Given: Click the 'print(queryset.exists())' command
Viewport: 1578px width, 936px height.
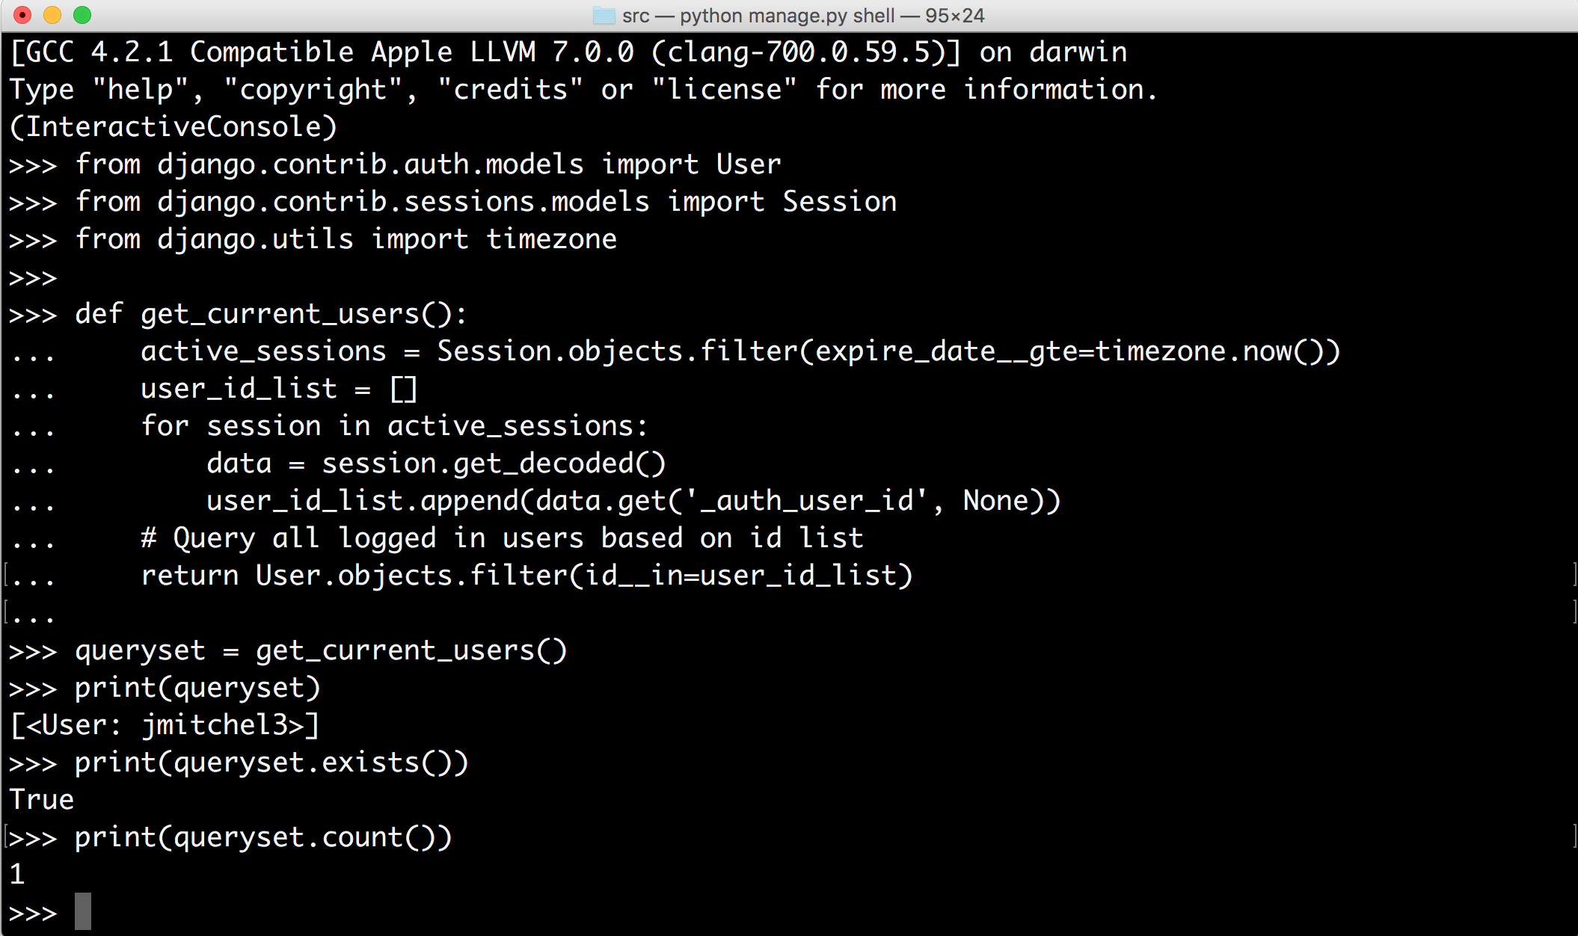Looking at the screenshot, I should [271, 763].
